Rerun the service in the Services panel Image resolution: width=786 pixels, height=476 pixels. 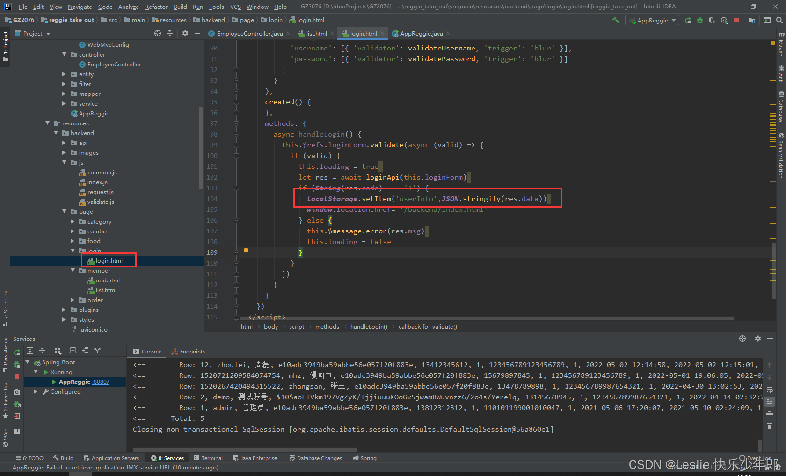click(x=17, y=352)
